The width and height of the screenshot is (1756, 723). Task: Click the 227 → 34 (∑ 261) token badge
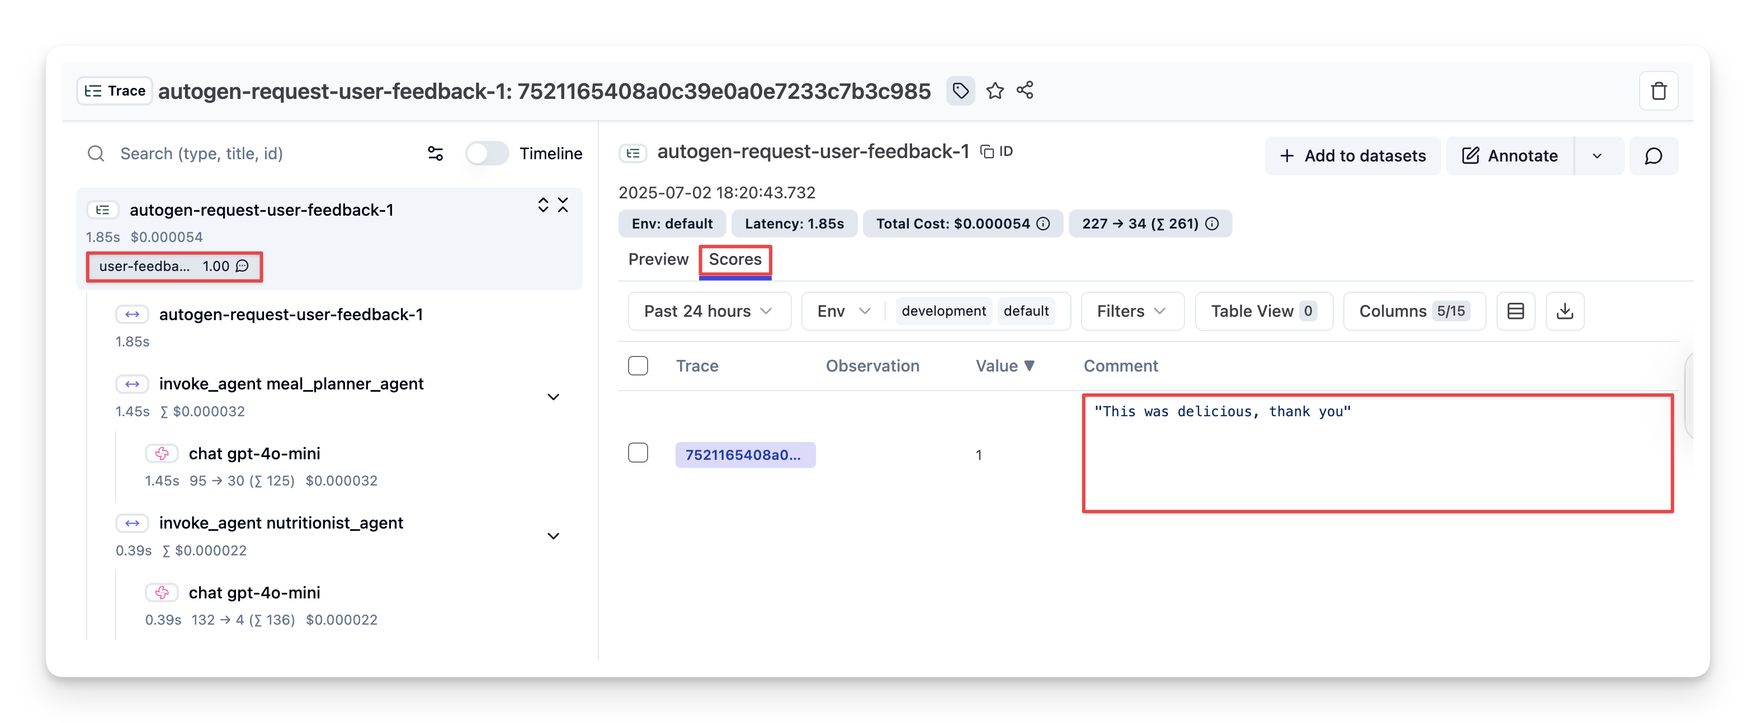tap(1149, 224)
